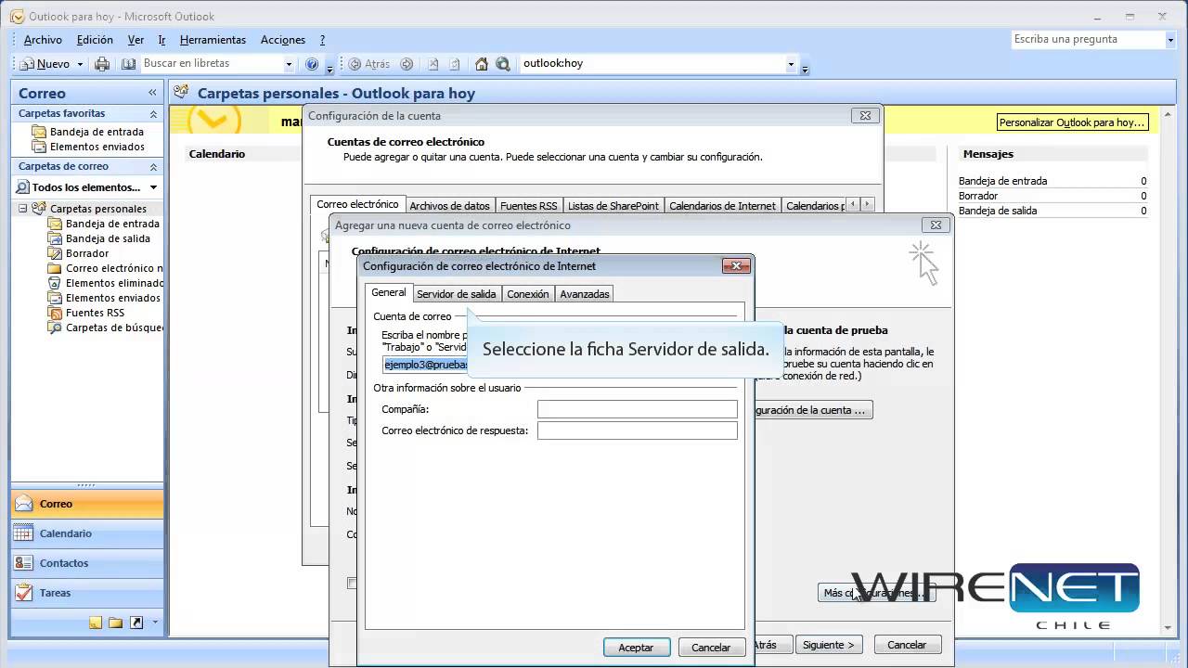Screen dimensions: 1188x668
Task: Click the Print icon in toolbar
Action: point(102,64)
